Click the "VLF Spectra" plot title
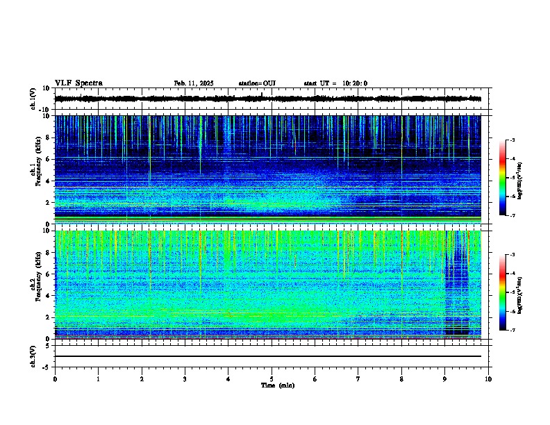The image size is (550, 425). coord(78,83)
